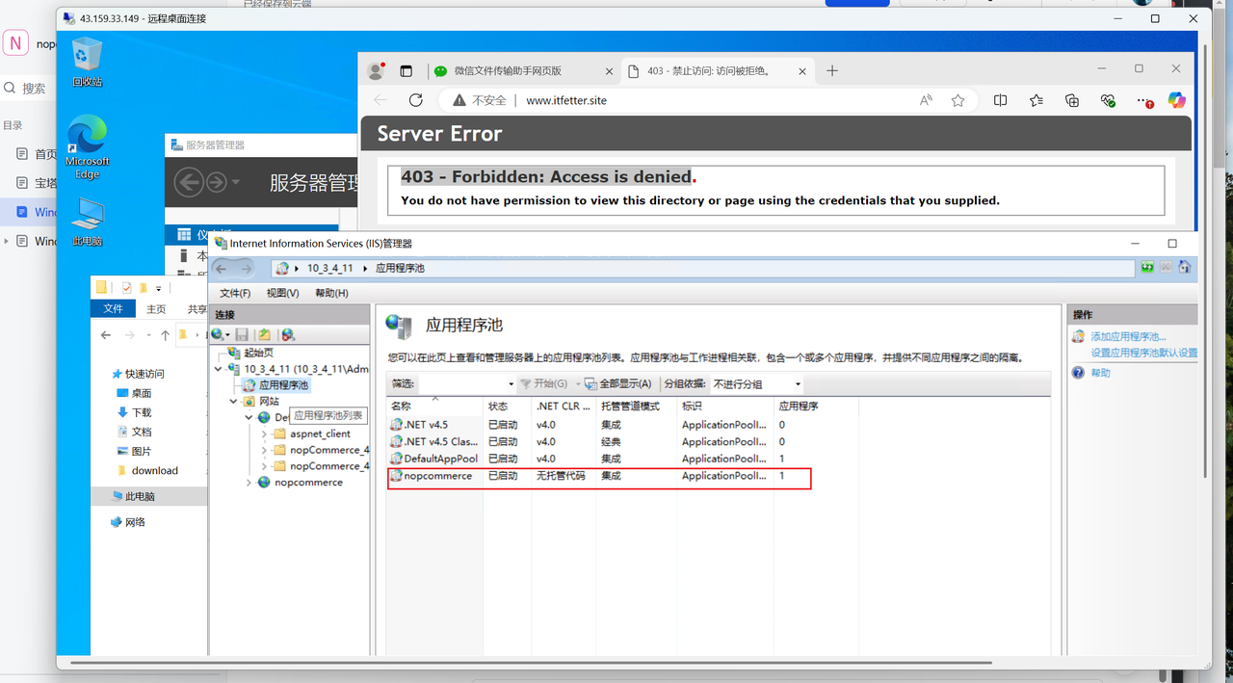Open the Recycle Bin desktop icon
Image resolution: width=1233 pixels, height=683 pixels.
[x=87, y=62]
